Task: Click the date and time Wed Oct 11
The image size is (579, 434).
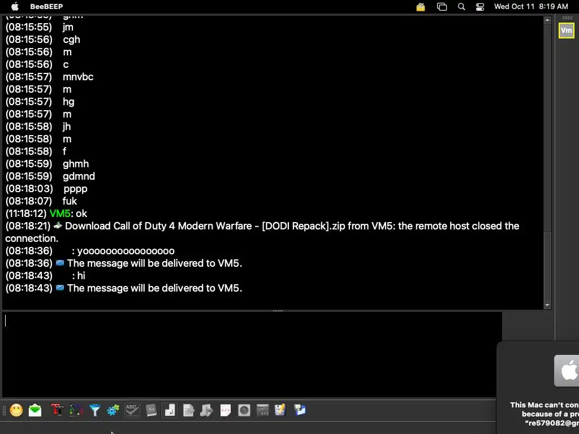Action: pos(531,6)
